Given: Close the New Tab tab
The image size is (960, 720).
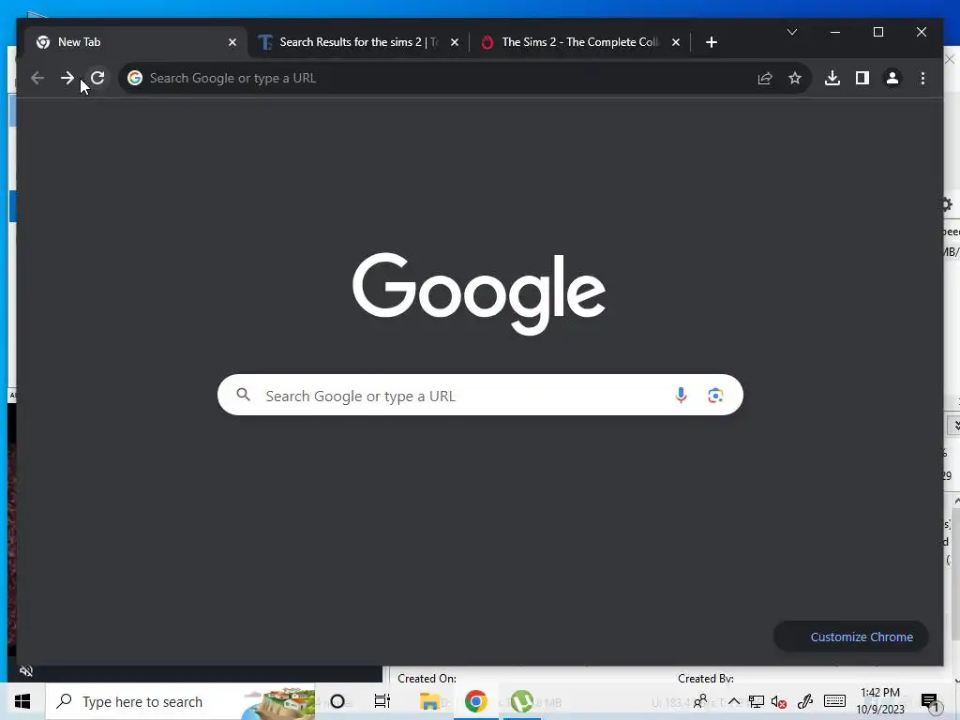Looking at the screenshot, I should pos(232,42).
